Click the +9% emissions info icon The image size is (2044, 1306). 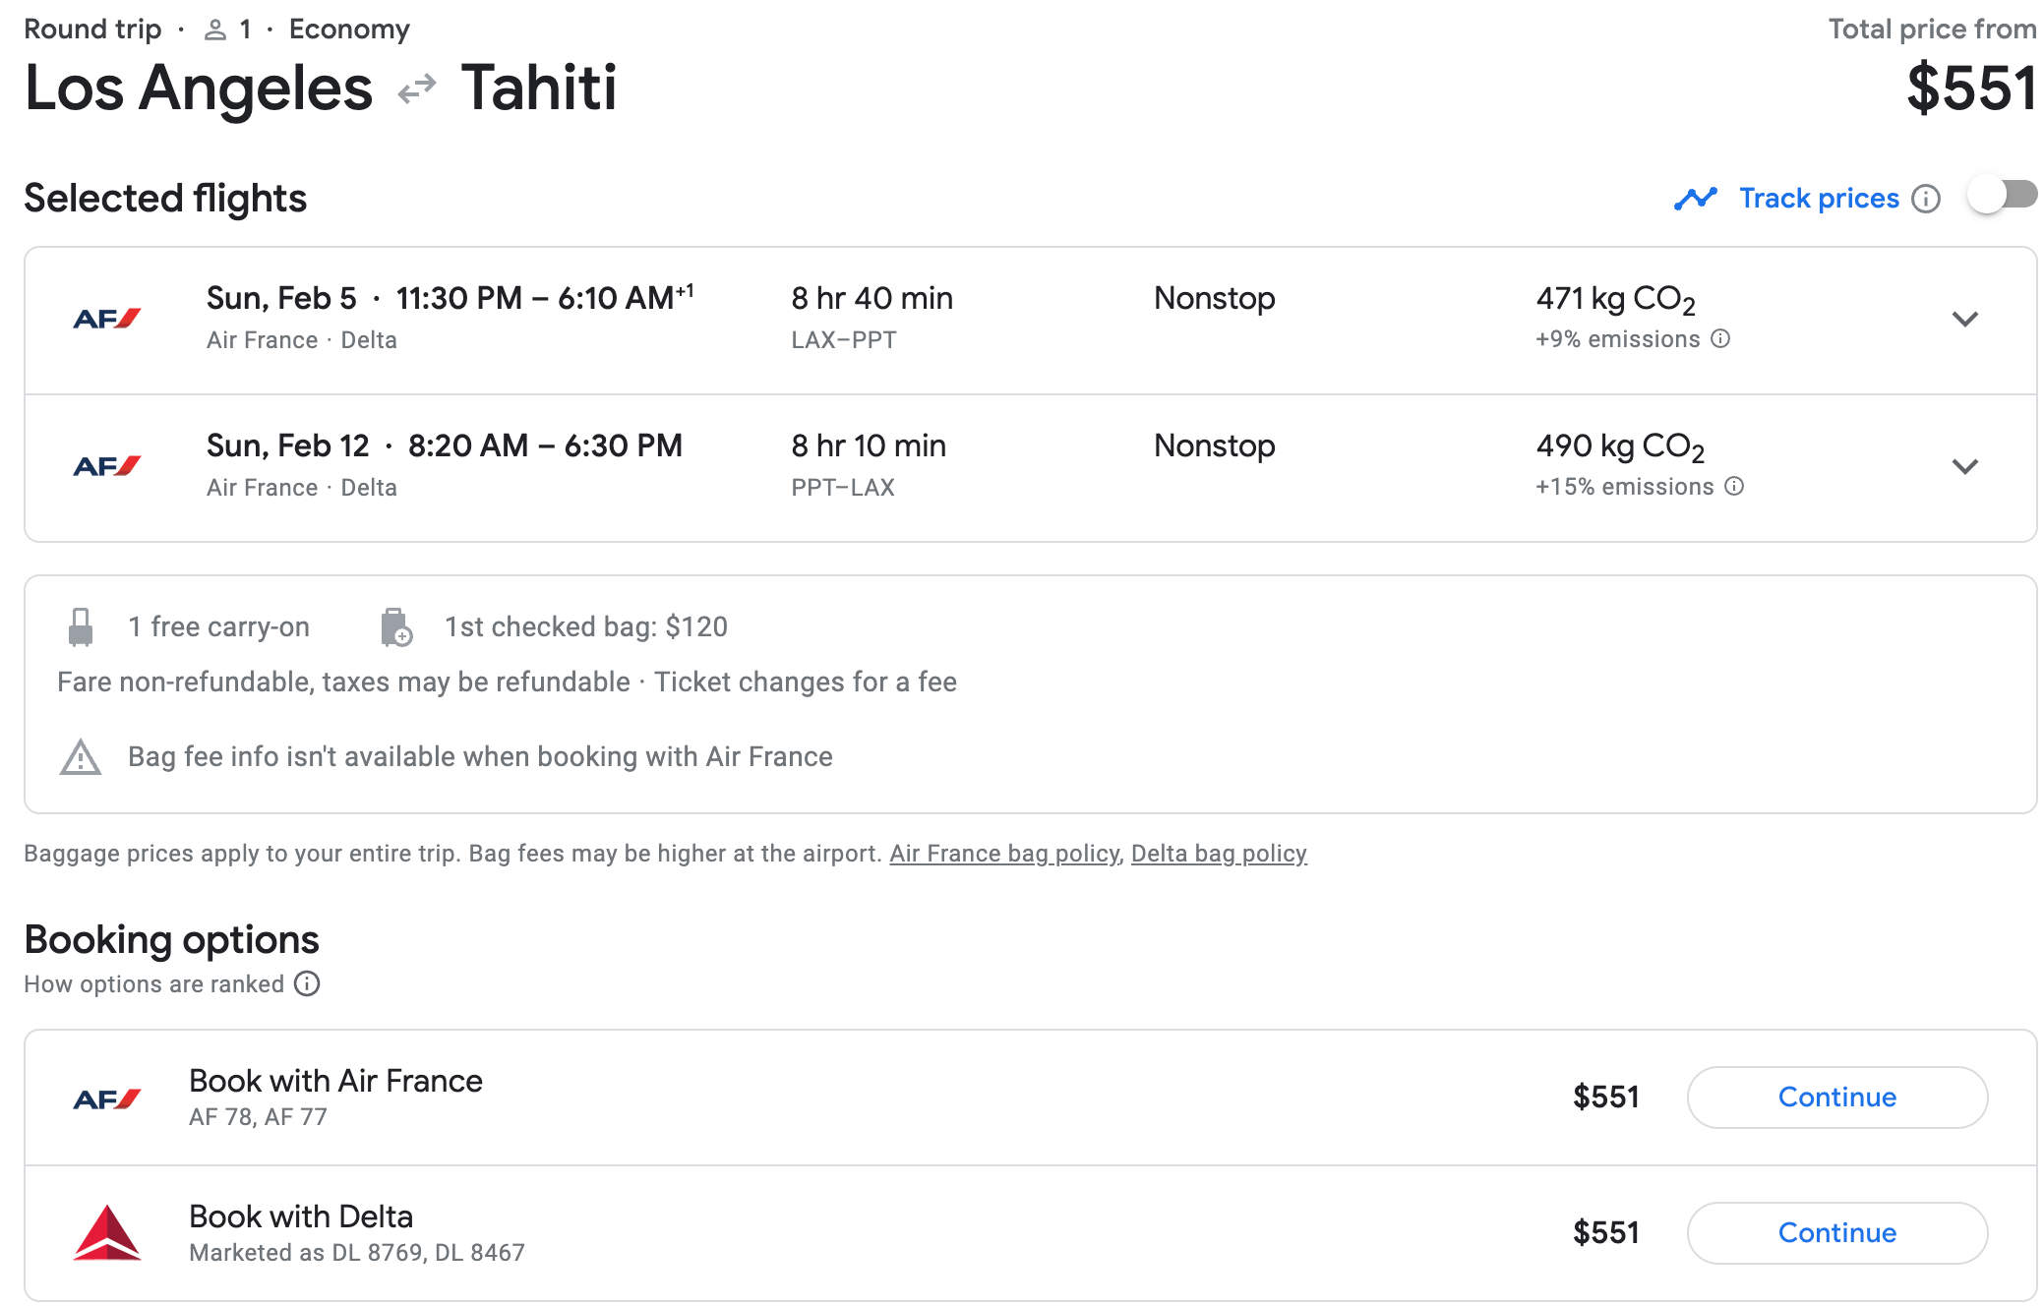point(1720,339)
